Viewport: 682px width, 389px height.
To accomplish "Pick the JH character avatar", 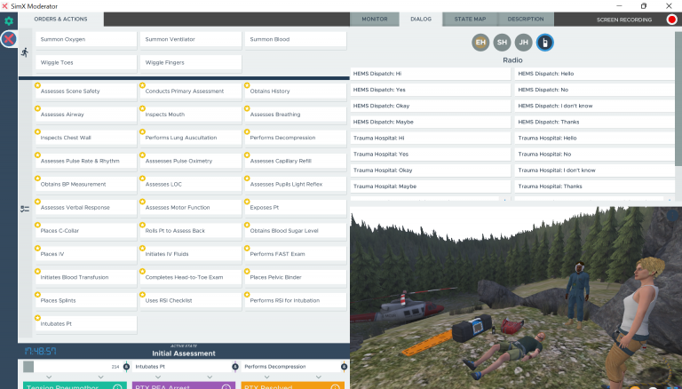I will 524,42.
